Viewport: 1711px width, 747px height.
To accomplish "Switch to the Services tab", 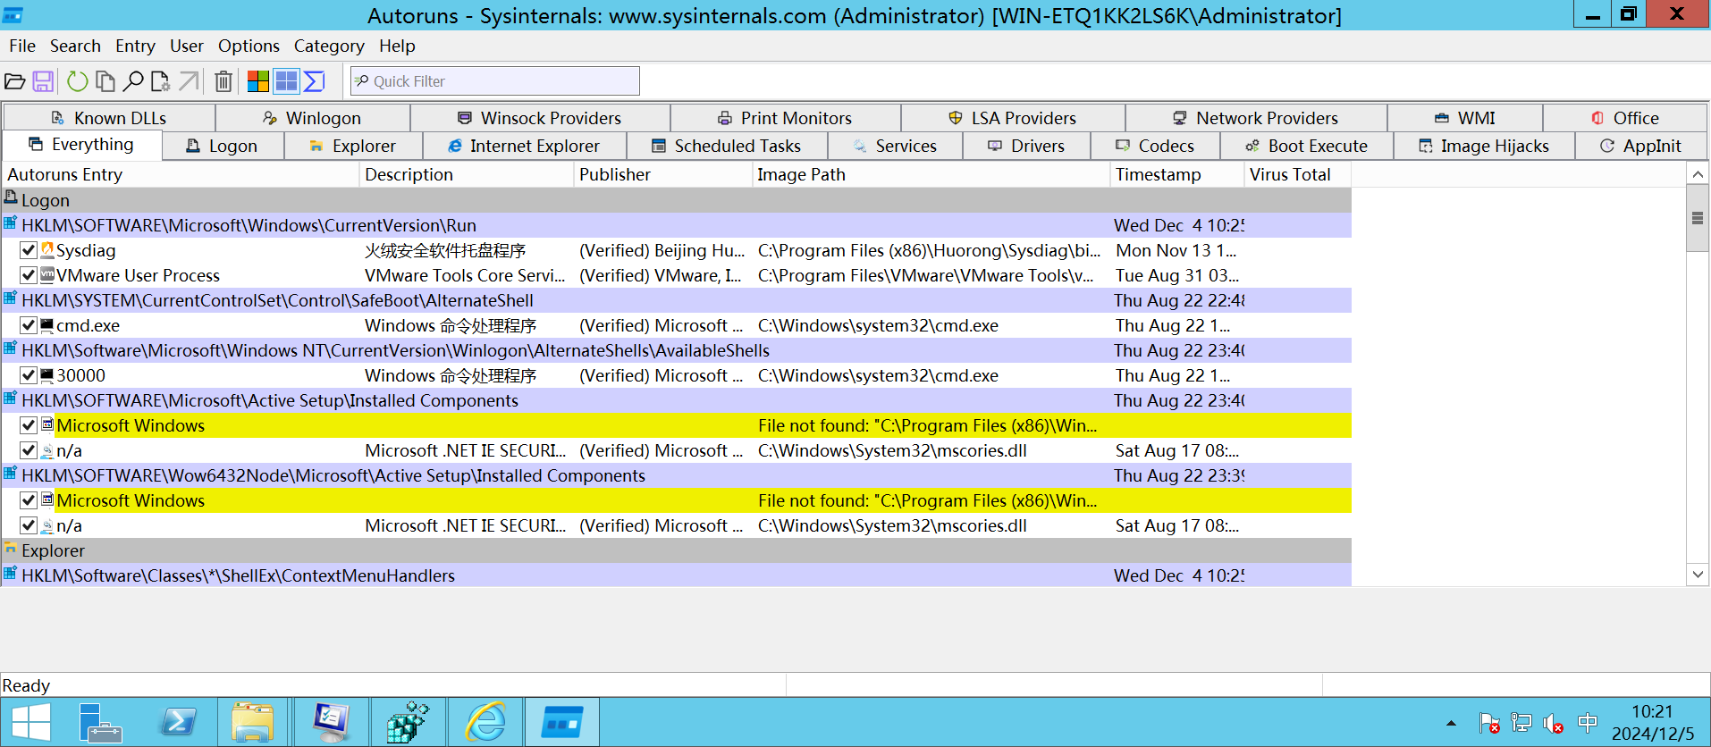I will click(894, 146).
